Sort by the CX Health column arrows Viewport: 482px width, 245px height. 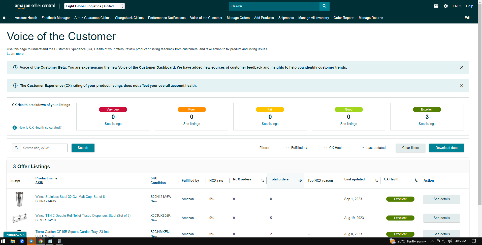click(x=416, y=180)
